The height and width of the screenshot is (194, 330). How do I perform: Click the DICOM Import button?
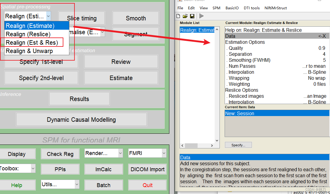tap(147, 169)
